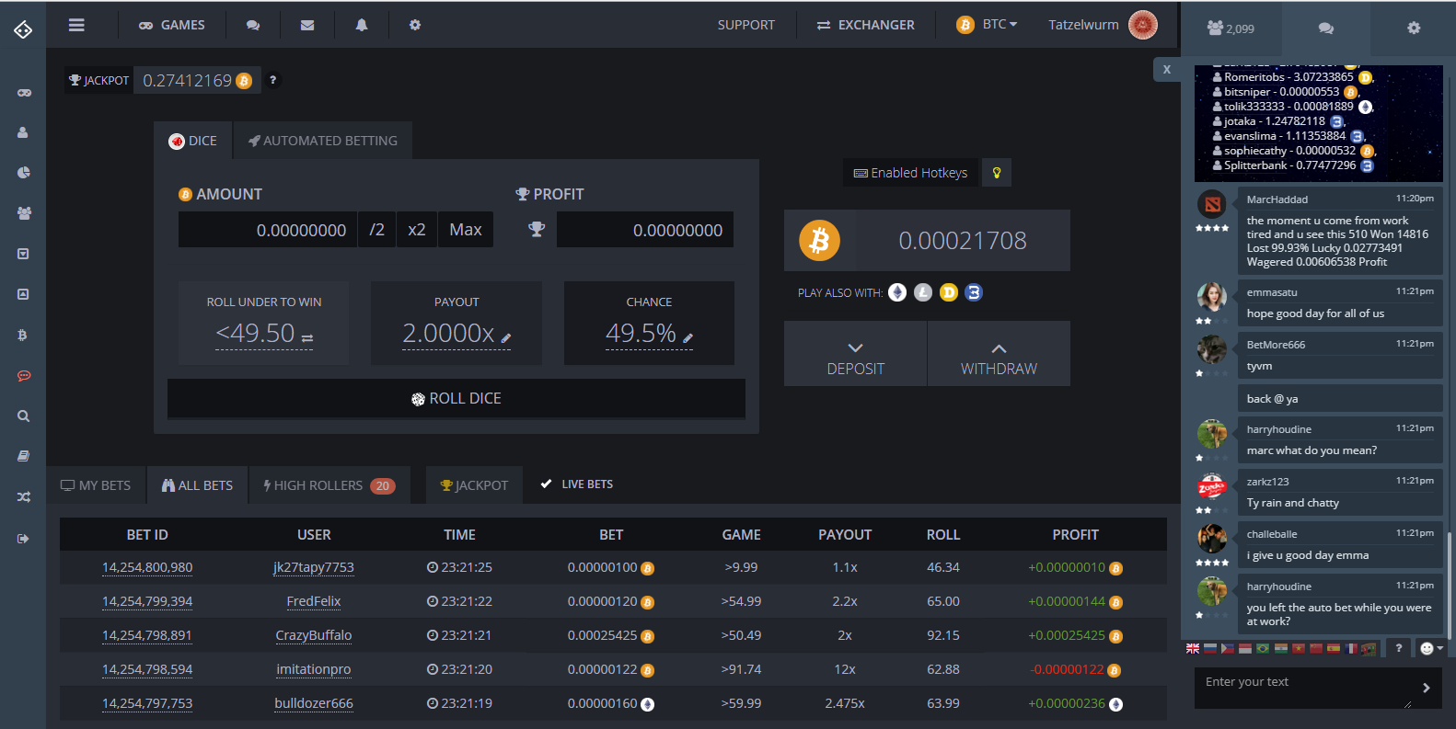Click the search icon in left sidebar
The height and width of the screenshot is (729, 1456).
[24, 416]
